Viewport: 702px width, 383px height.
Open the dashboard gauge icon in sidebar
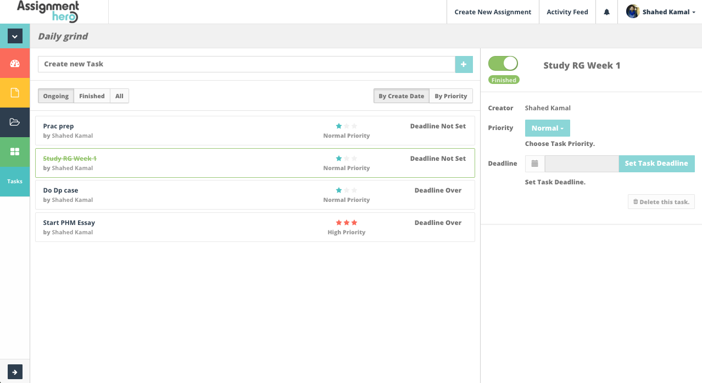click(x=15, y=63)
